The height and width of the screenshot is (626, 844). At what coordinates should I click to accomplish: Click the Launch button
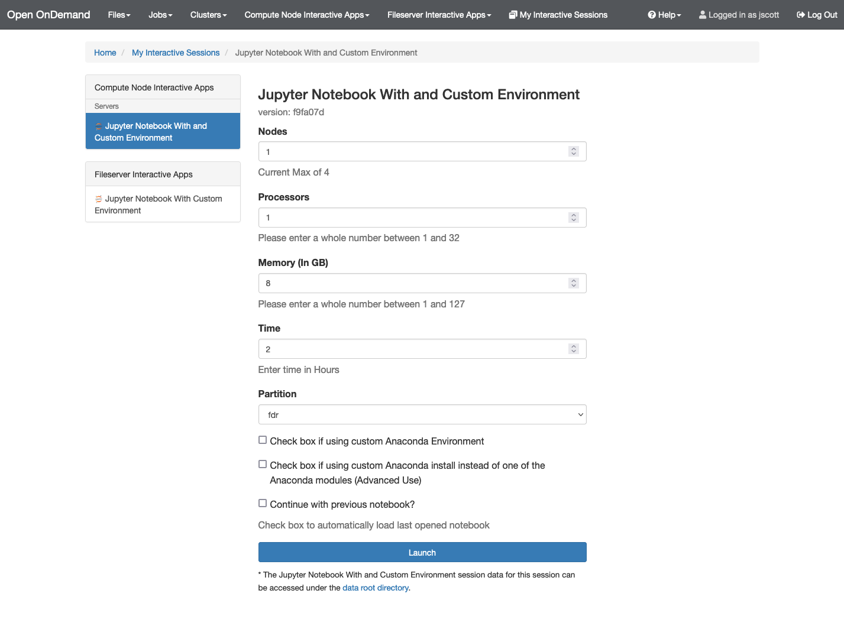(422, 552)
